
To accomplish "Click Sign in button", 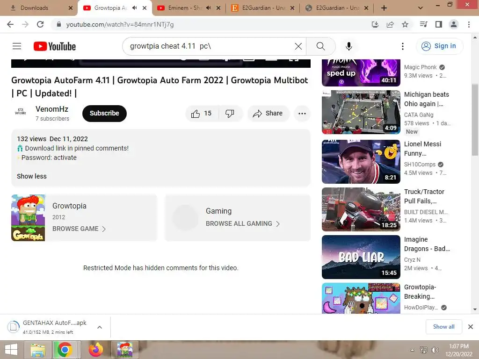I will tap(439, 46).
